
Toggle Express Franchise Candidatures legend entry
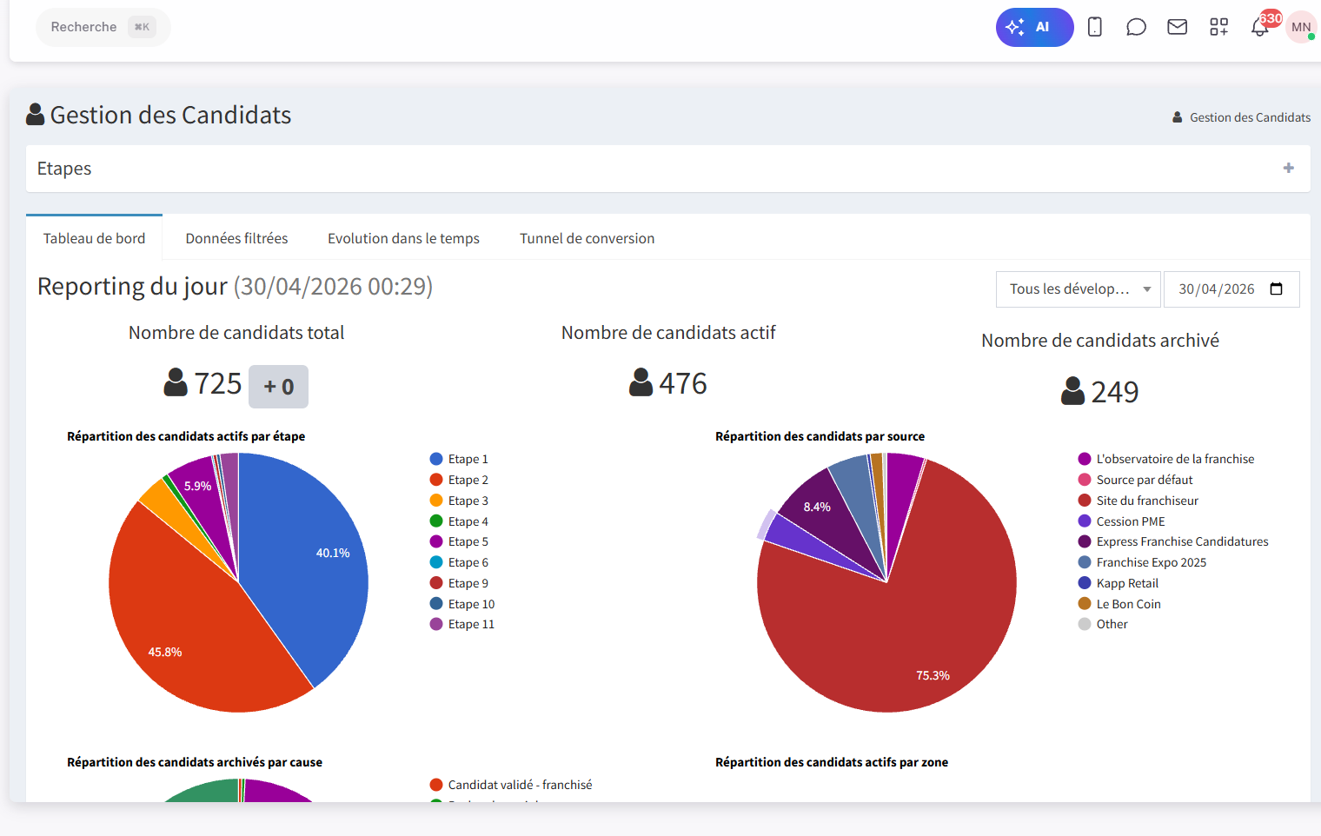(1173, 541)
